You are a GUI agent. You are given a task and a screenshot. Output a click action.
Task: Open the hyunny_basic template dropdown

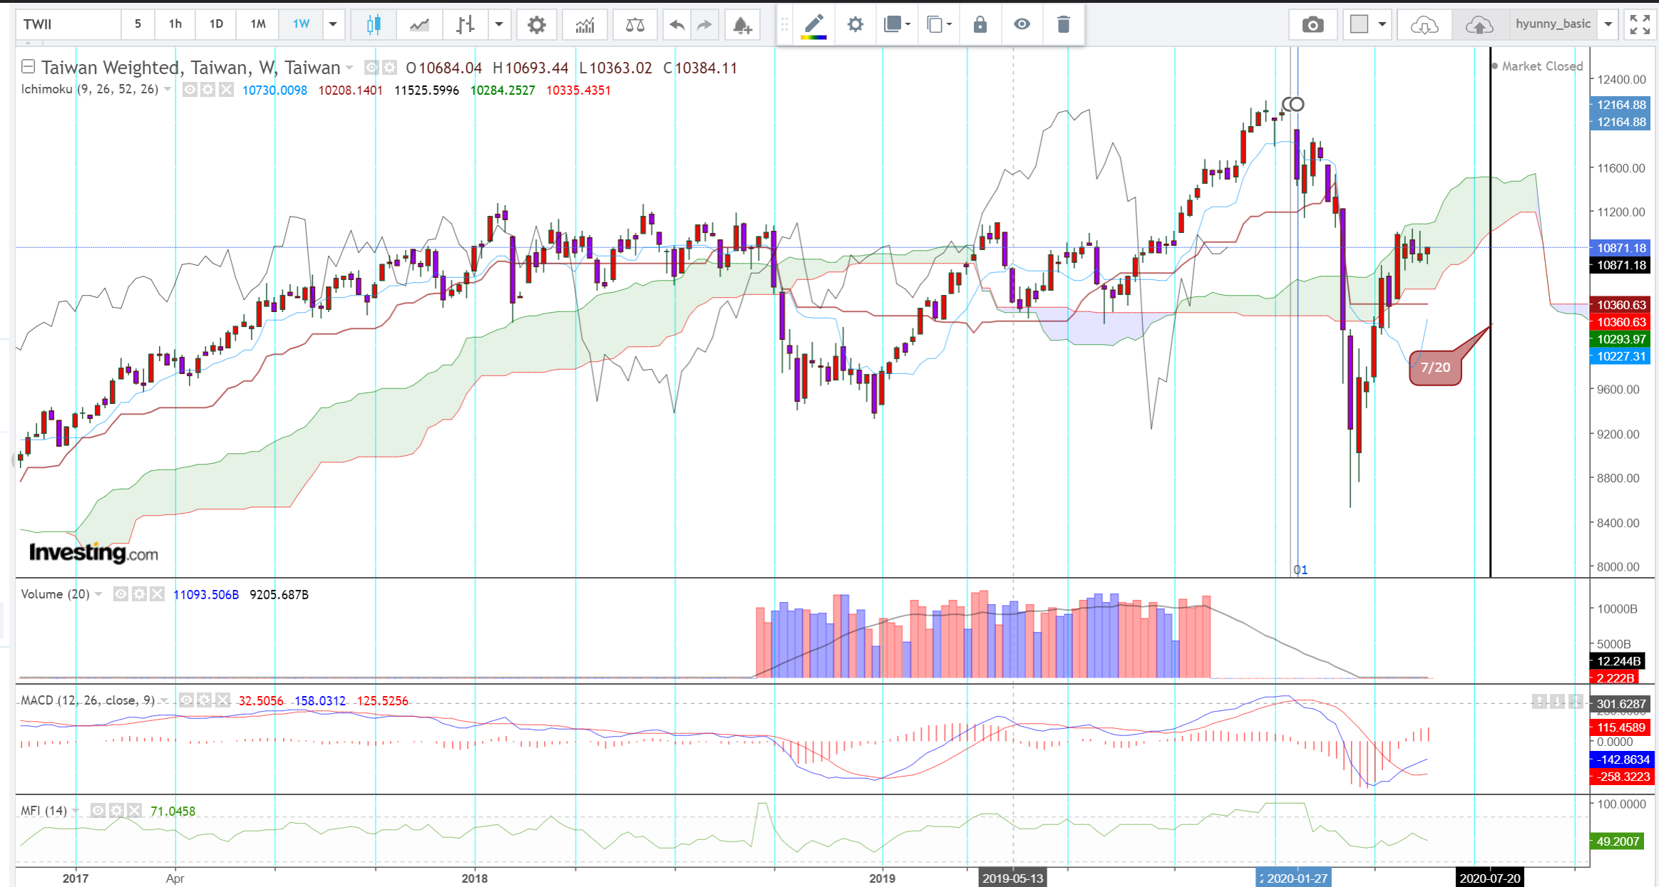(x=1608, y=24)
